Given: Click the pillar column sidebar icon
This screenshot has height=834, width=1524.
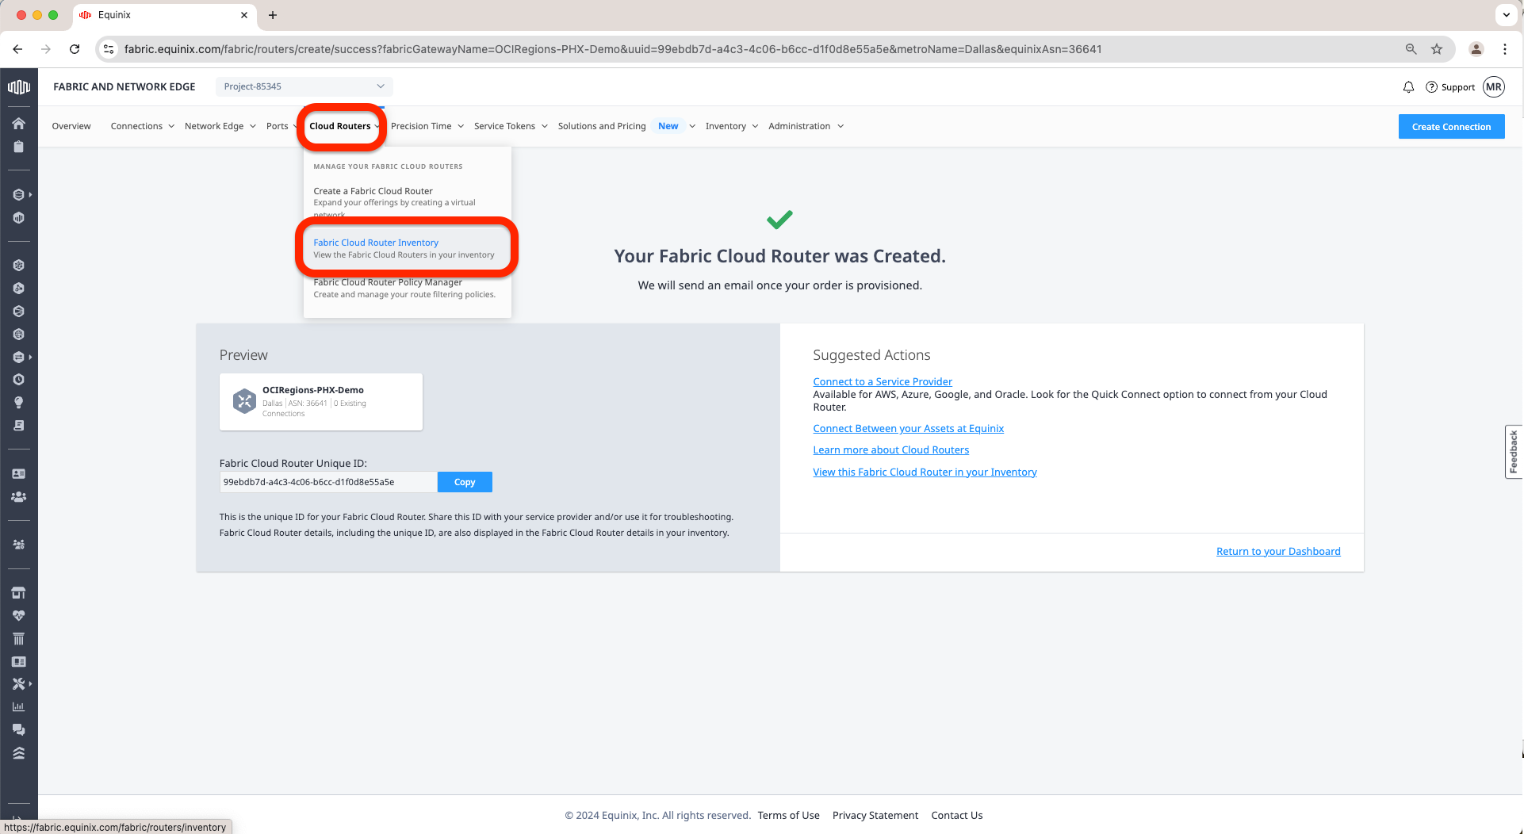Looking at the screenshot, I should (x=18, y=639).
